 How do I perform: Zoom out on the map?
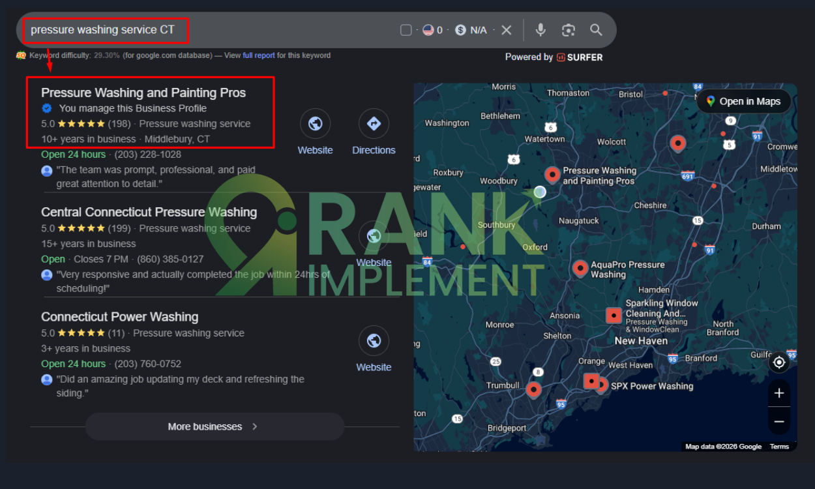point(778,422)
